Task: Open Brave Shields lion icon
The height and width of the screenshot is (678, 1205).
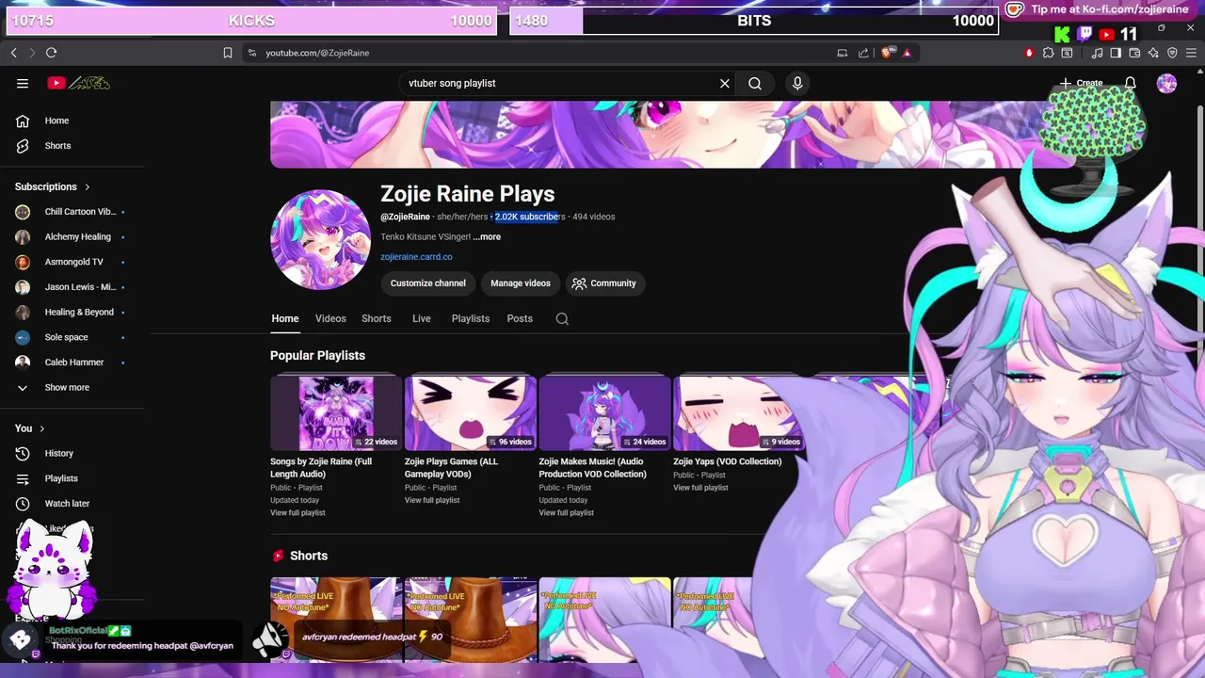Action: point(887,53)
